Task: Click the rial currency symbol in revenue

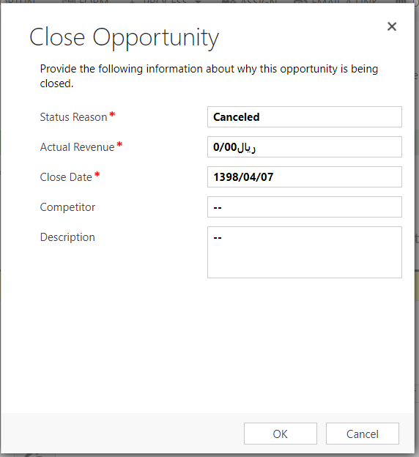Action: [x=246, y=147]
